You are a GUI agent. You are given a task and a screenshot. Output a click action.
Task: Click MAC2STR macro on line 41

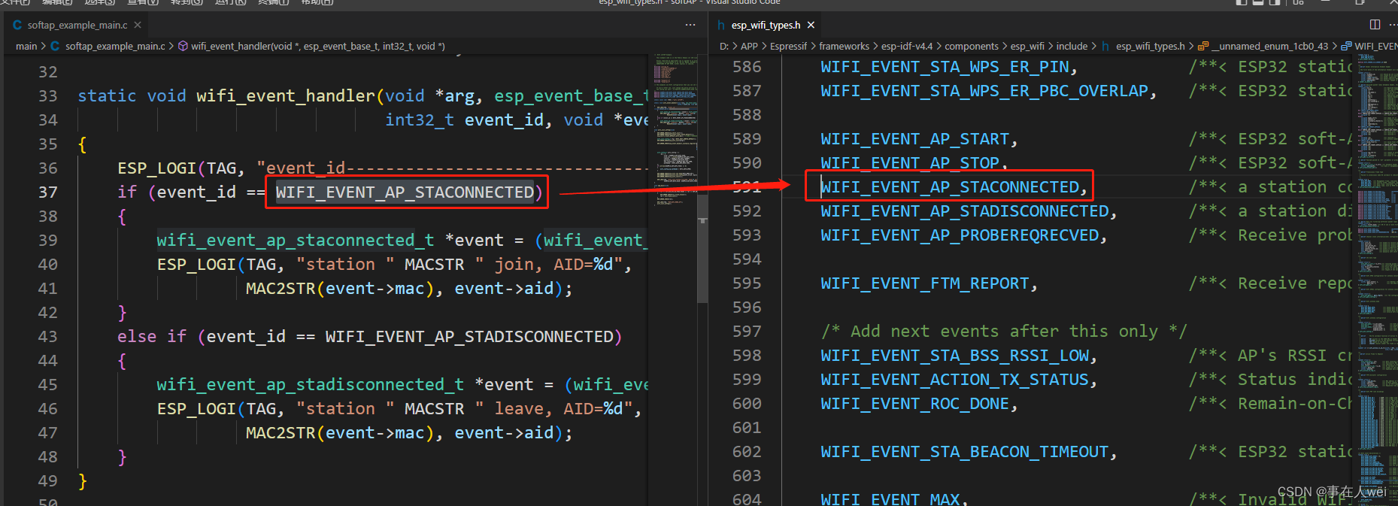[x=281, y=289]
